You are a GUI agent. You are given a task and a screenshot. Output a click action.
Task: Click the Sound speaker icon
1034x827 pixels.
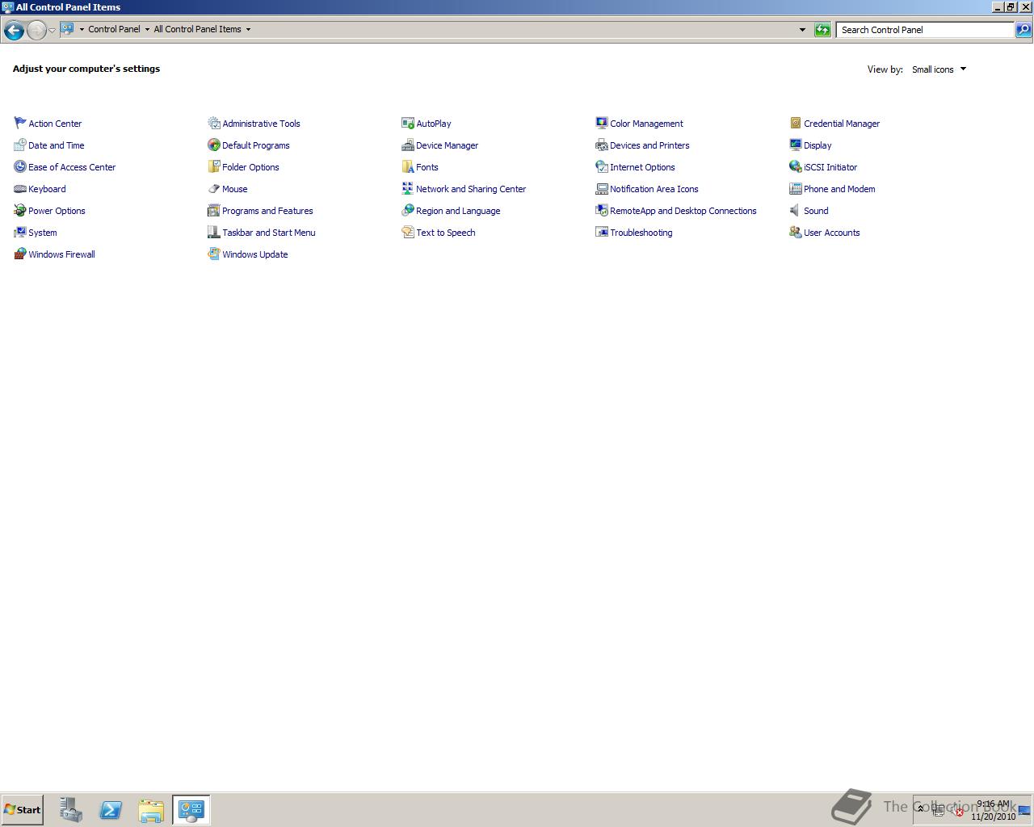pyautogui.click(x=796, y=210)
